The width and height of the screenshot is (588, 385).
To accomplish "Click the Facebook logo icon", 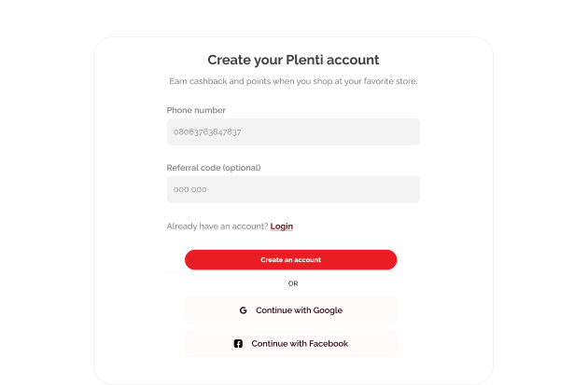I will tap(238, 343).
